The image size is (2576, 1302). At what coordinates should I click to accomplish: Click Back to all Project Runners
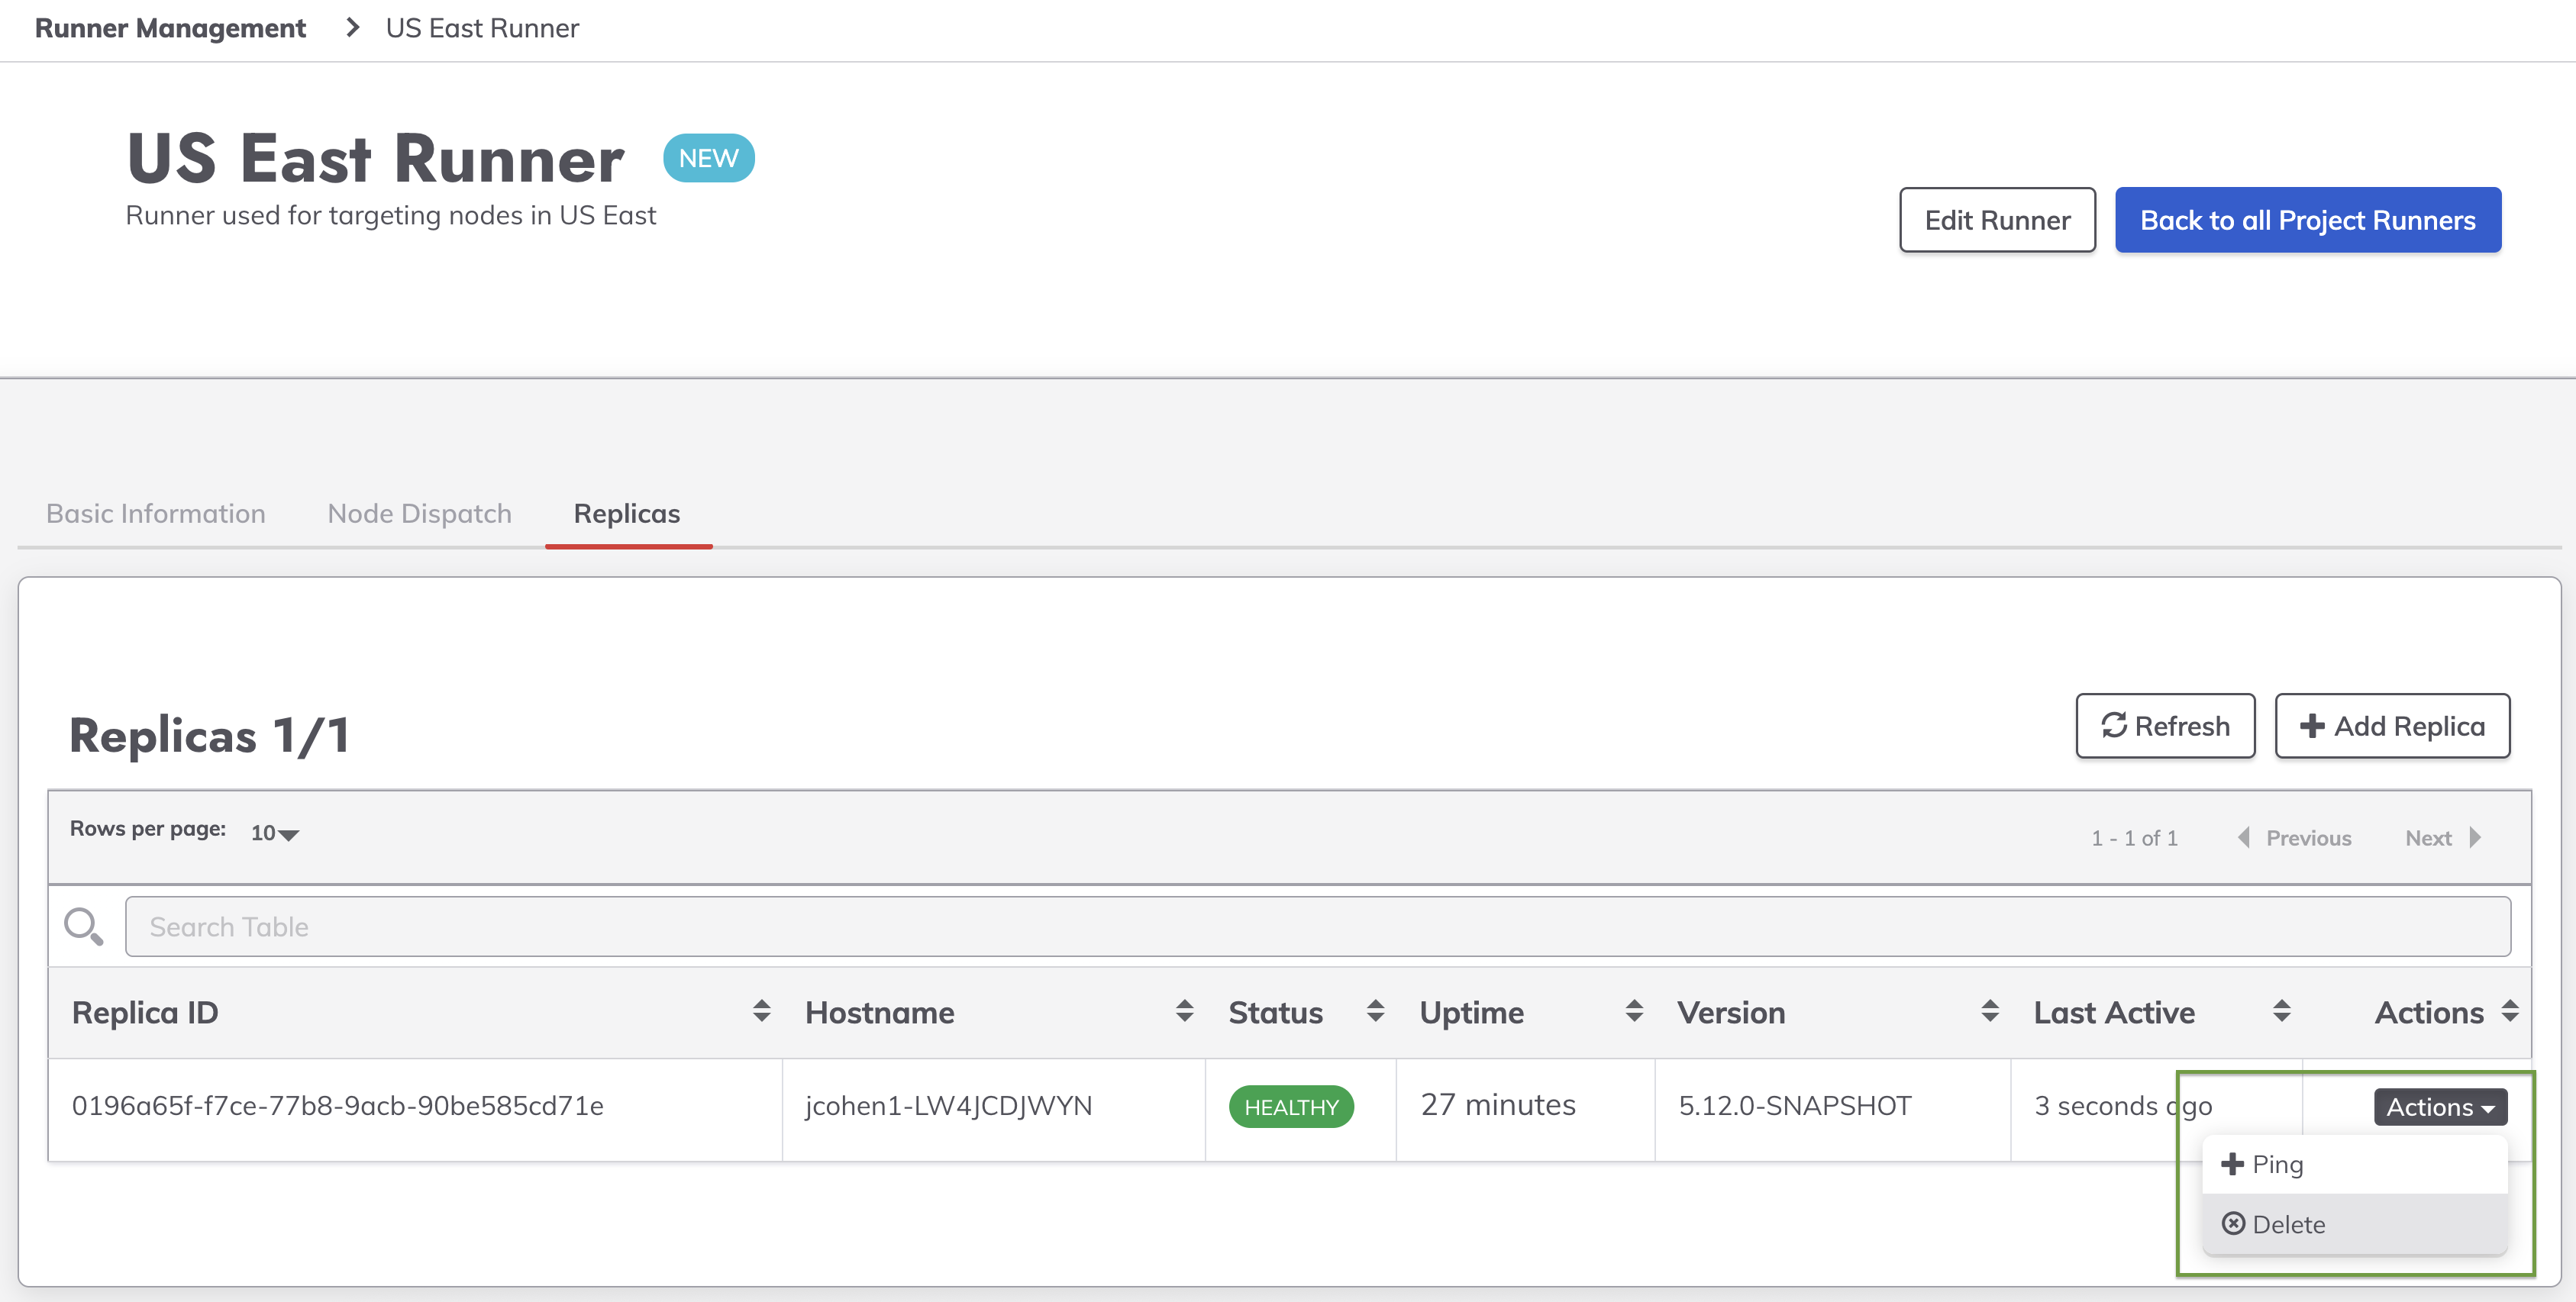click(x=2307, y=220)
